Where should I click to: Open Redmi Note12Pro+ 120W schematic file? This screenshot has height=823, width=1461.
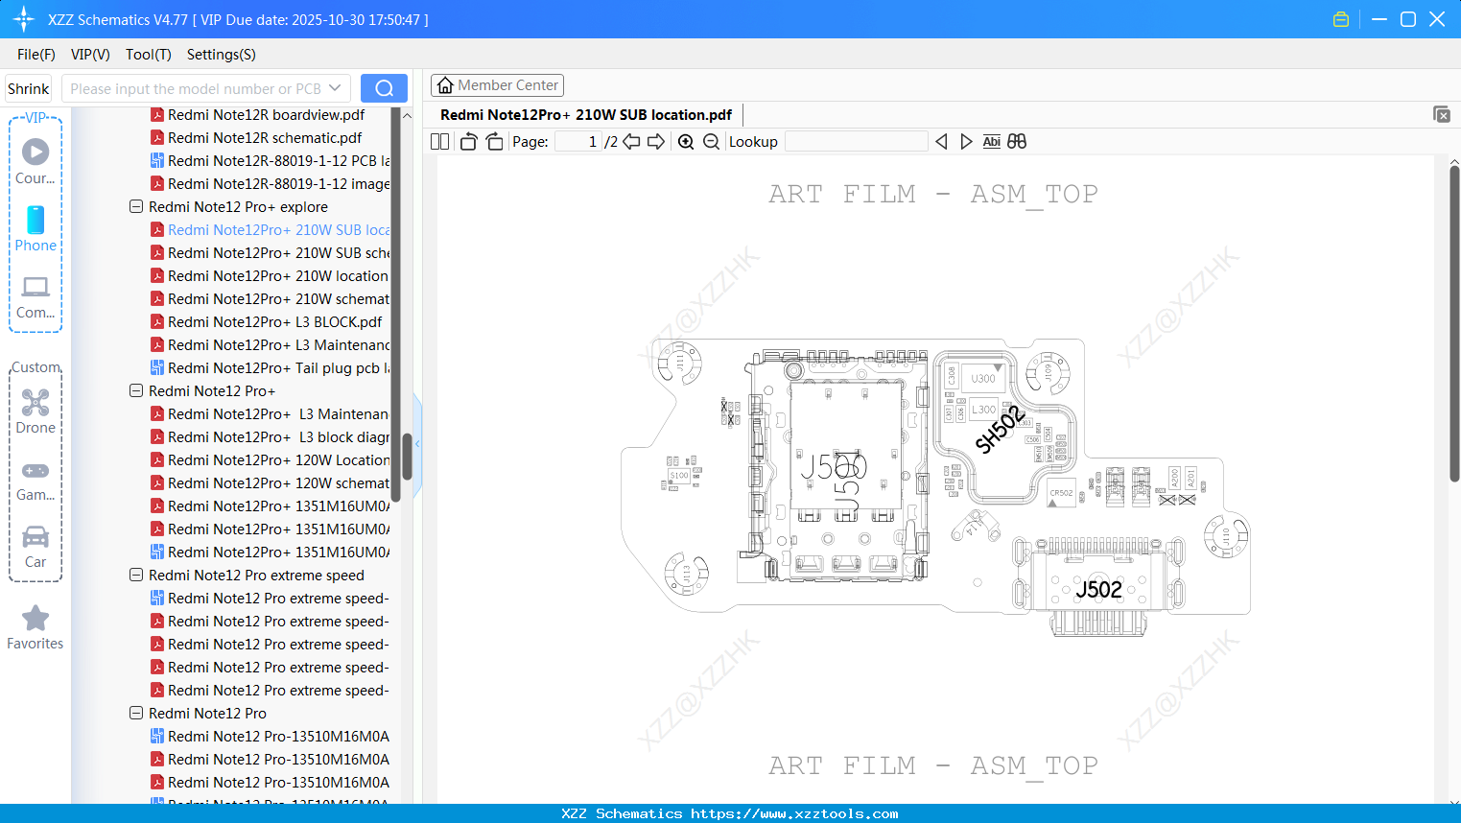tap(271, 482)
